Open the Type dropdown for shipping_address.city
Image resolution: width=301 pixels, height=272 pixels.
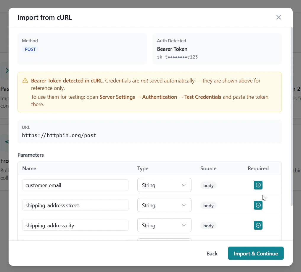(x=164, y=225)
